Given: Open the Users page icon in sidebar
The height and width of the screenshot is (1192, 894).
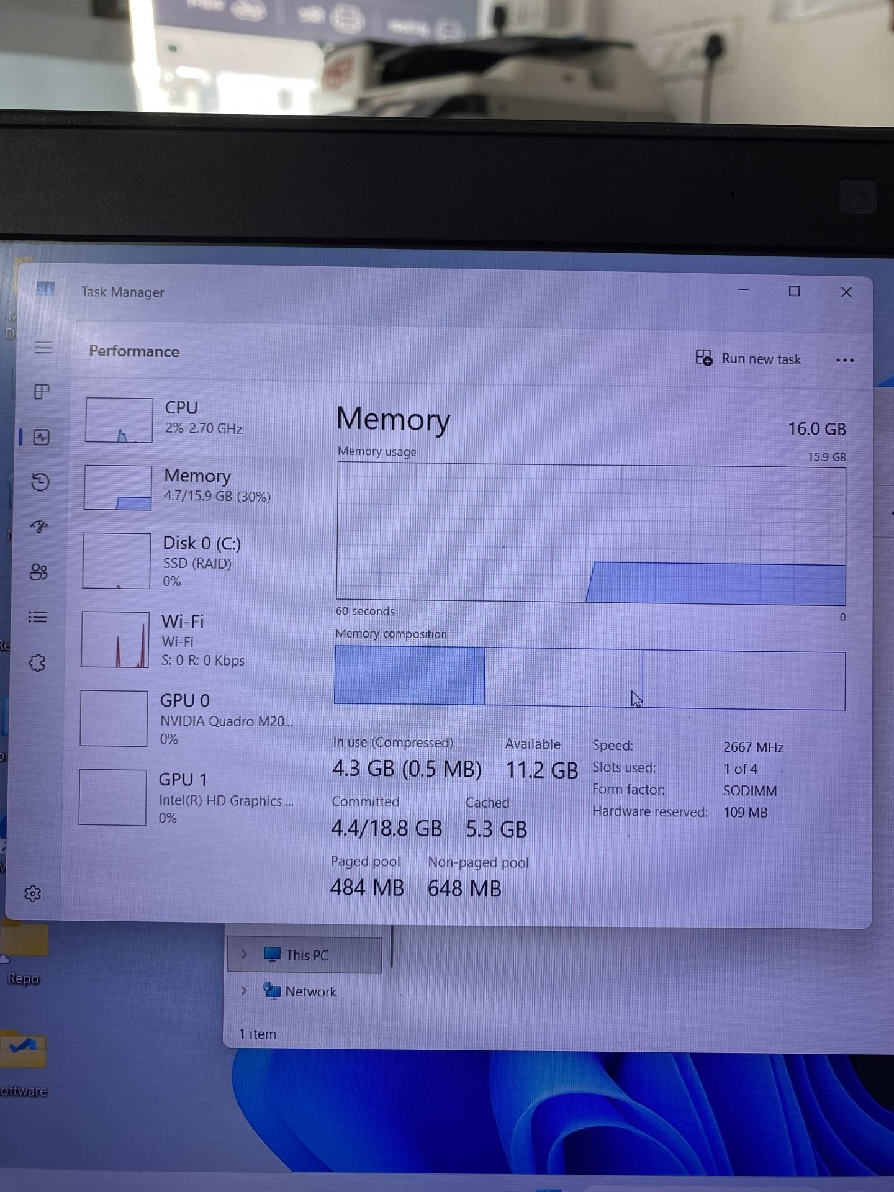Looking at the screenshot, I should click(x=38, y=572).
